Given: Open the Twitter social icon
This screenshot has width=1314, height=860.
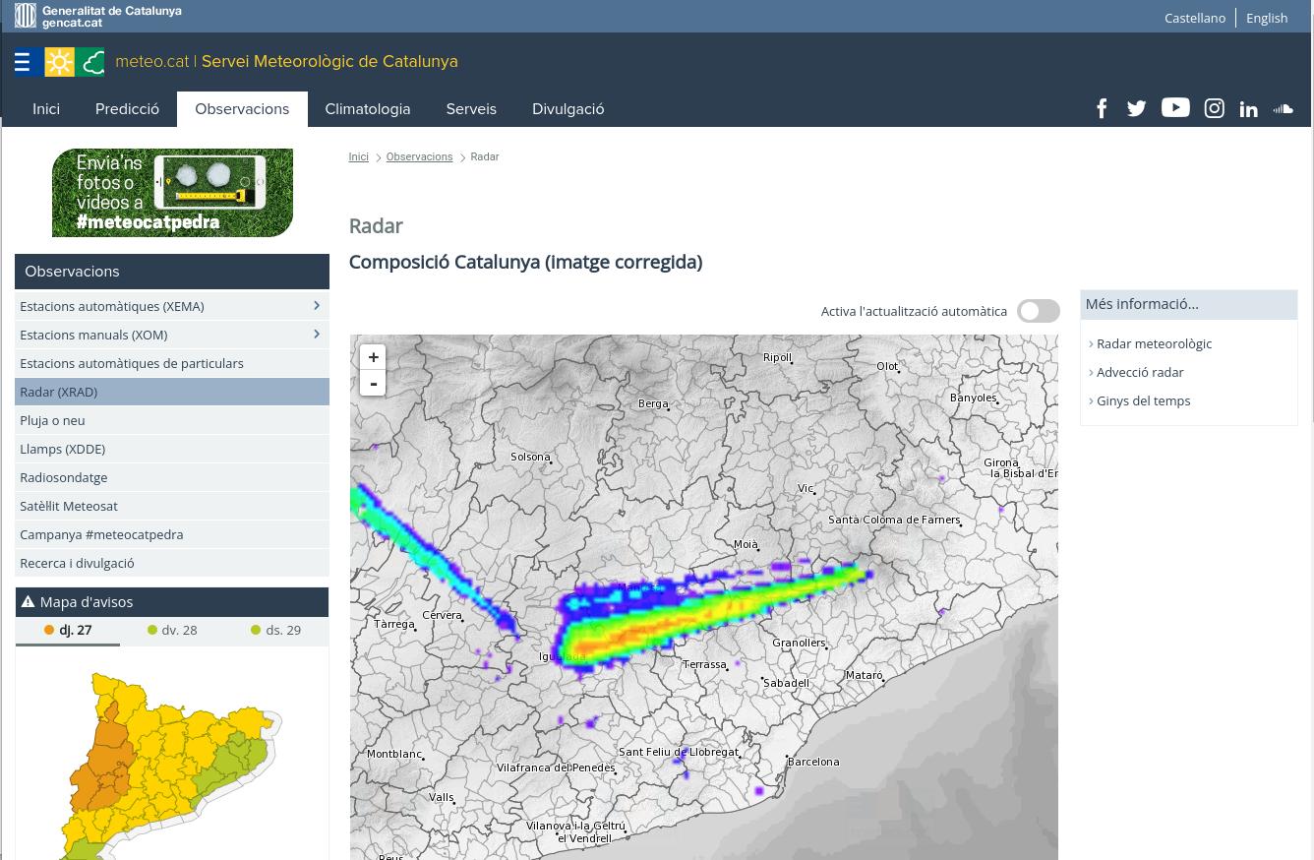Looking at the screenshot, I should 1136,109.
